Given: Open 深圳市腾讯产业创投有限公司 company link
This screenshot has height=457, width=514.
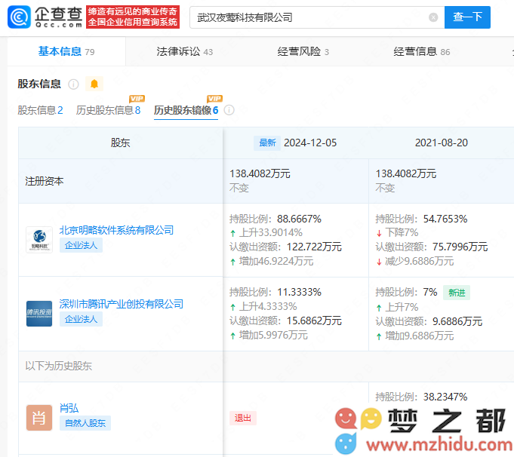Looking at the screenshot, I should 121,304.
